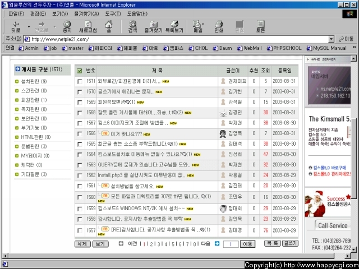Open the Admin link bookmark
359x269 pixels.
(x=29, y=48)
